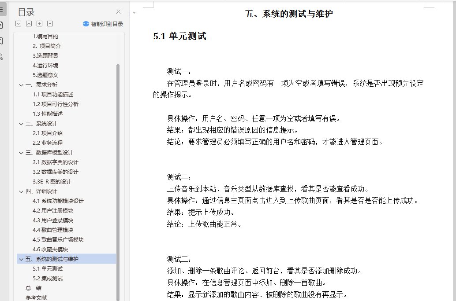Click the small dropdown arrow beside panel edge
The width and height of the screenshot is (456, 301).
(x=134, y=13)
